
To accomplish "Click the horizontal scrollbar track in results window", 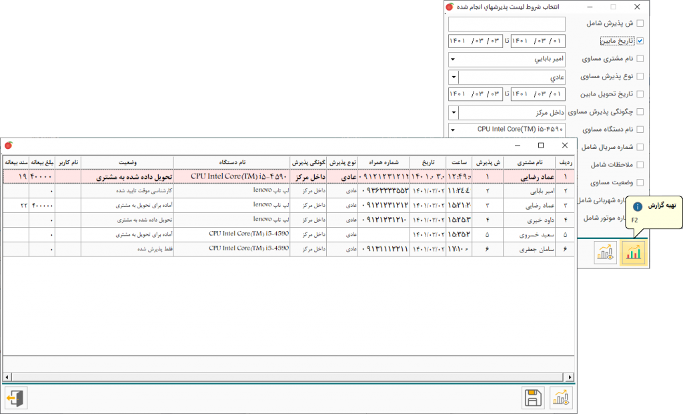I will (288, 377).
